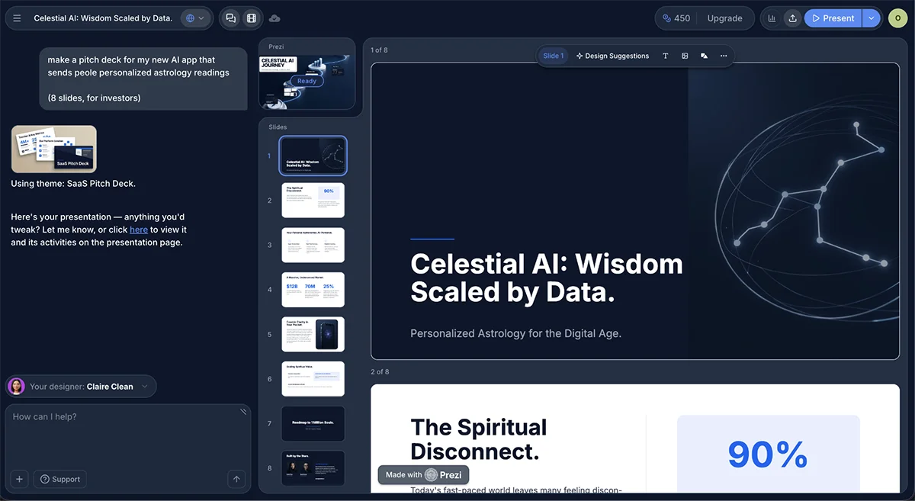Open the hamburger main menu
This screenshot has height=501, width=915.
(x=17, y=18)
